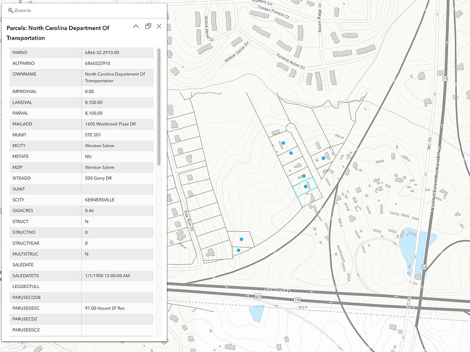The width and height of the screenshot is (470, 352).
Task: Click the blue parcel point inside highlighted parcel
Action: pyautogui.click(x=305, y=186)
